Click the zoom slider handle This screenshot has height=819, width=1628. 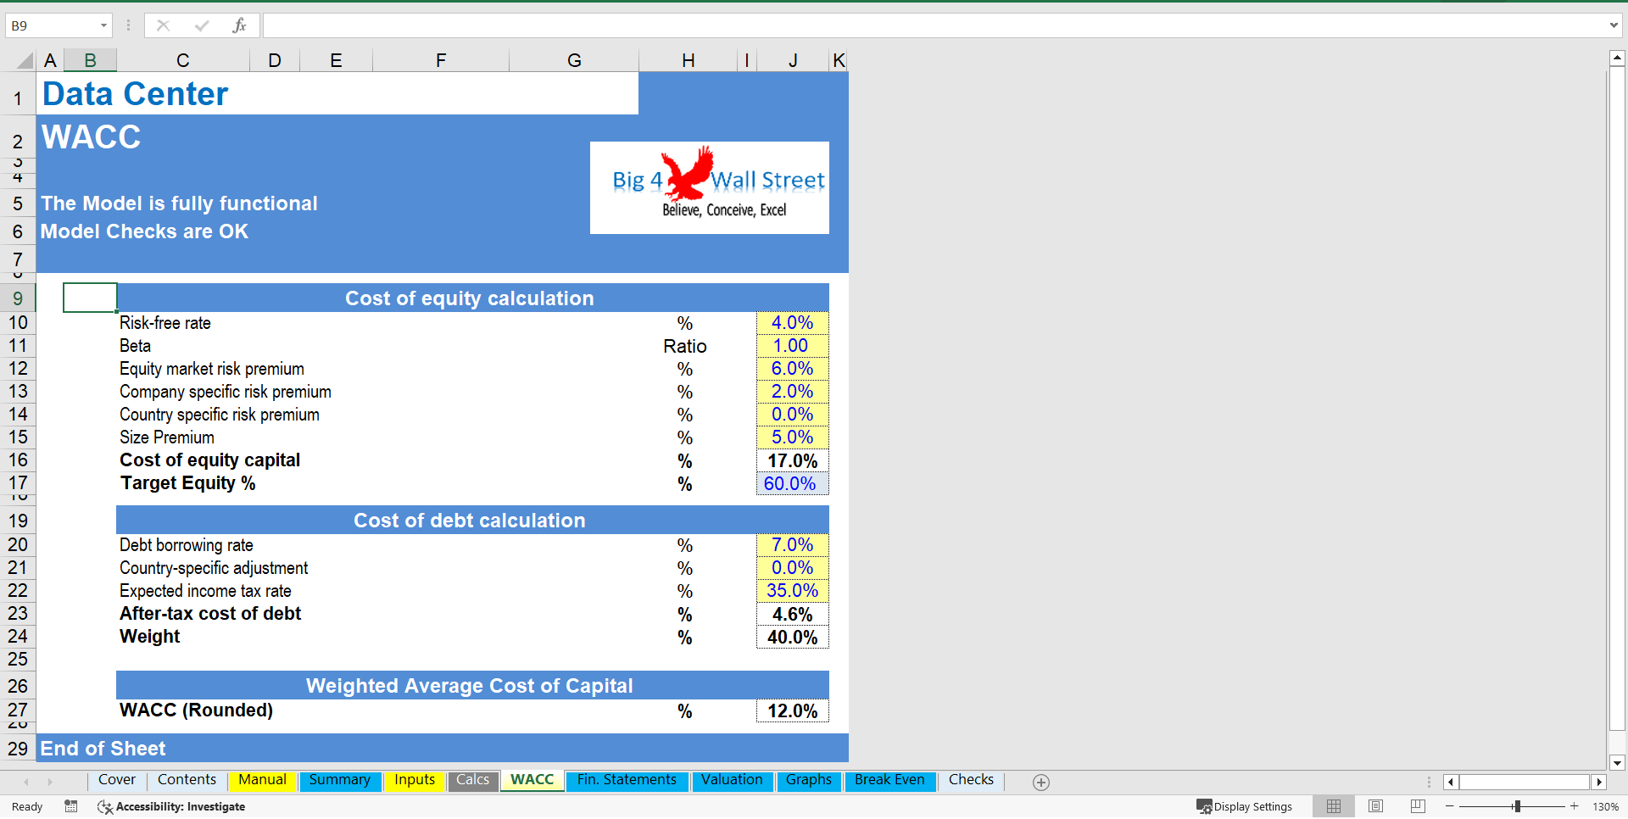pos(1517,806)
